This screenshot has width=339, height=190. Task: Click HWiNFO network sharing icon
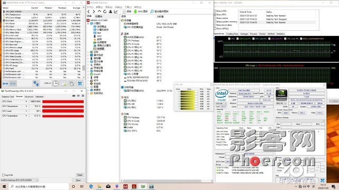(36, 83)
